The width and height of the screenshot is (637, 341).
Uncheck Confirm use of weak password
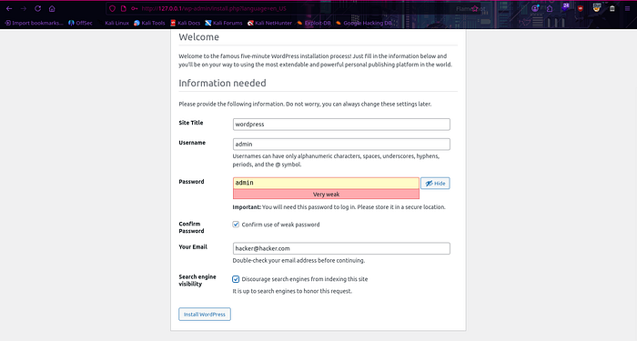pyautogui.click(x=236, y=225)
